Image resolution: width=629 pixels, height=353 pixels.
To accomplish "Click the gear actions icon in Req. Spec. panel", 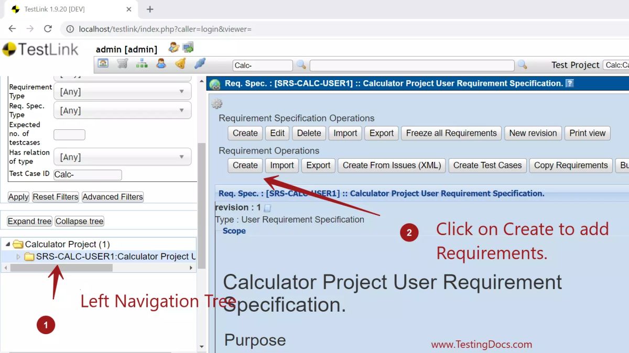I will tap(217, 104).
